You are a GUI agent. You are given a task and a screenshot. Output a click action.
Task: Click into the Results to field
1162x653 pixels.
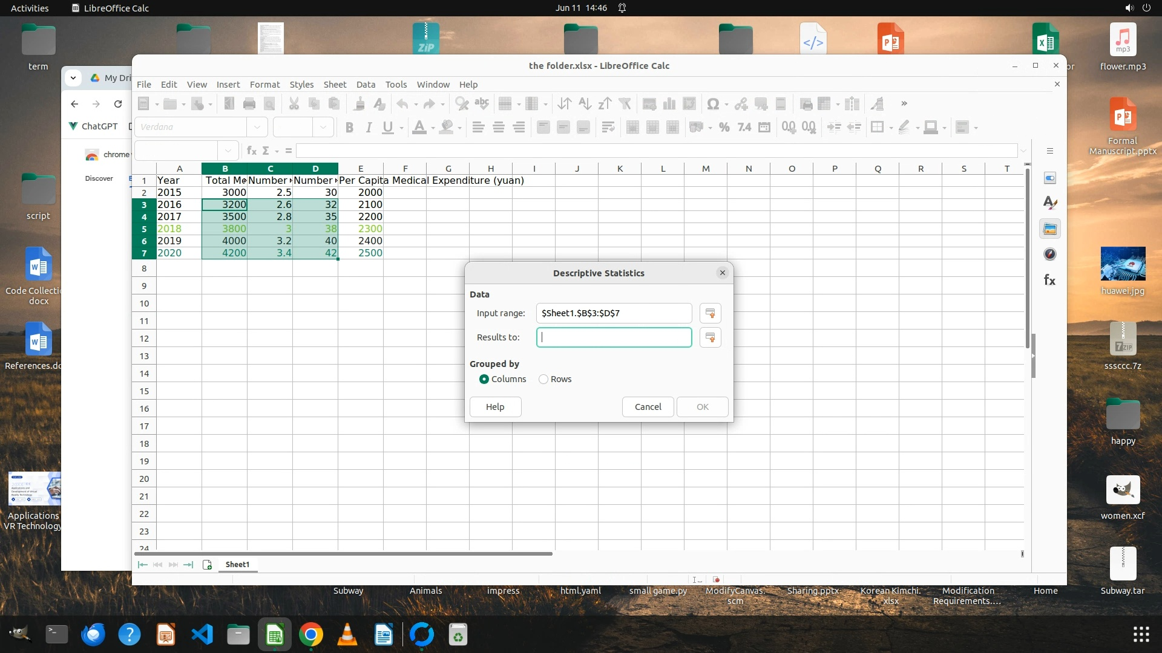(x=614, y=337)
